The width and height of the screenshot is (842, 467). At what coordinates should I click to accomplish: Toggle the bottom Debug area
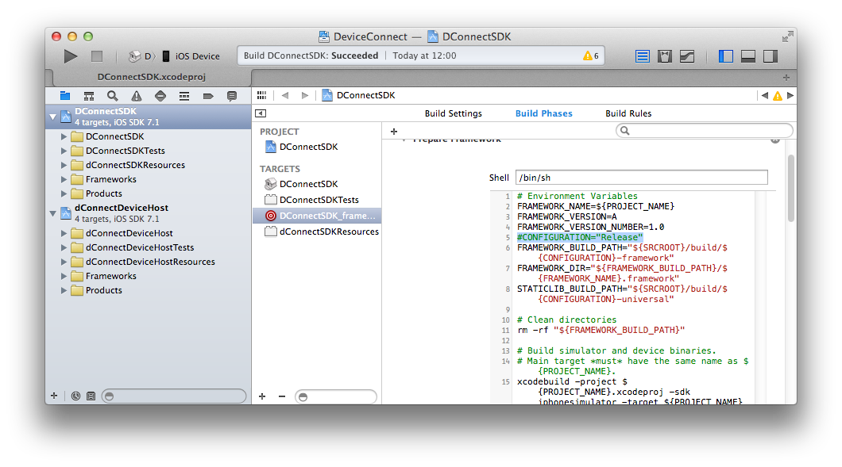[x=747, y=56]
